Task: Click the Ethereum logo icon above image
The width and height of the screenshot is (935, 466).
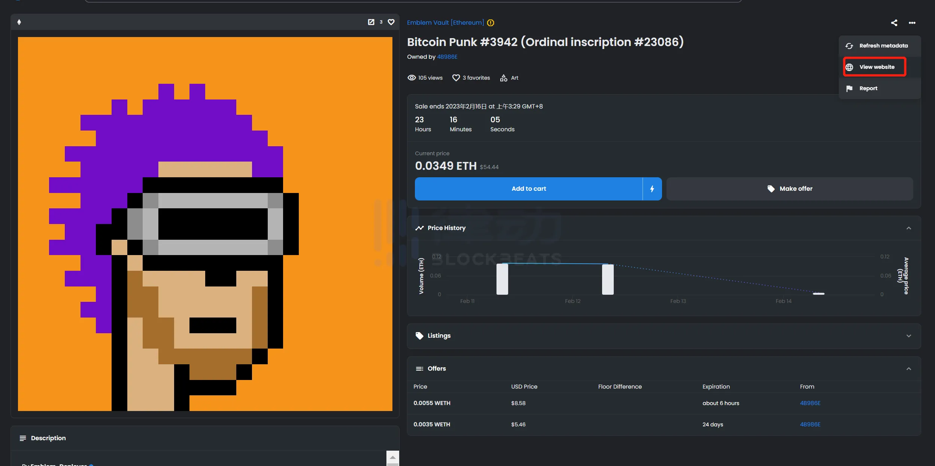Action: pyautogui.click(x=19, y=22)
